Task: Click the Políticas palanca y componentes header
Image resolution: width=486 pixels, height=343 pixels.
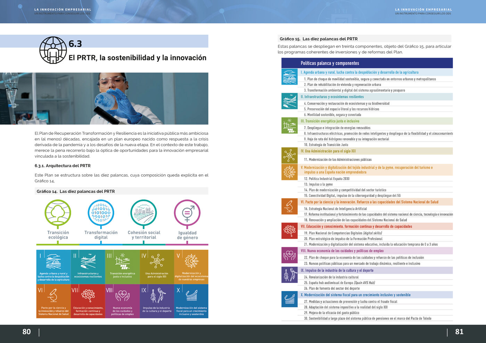Action: coord(330,63)
